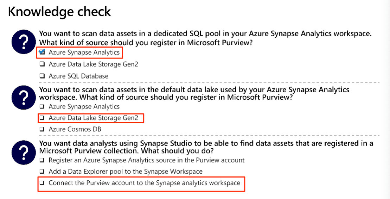Tick highlighted Azure Data Lake Storage Gen2 box

click(x=42, y=118)
